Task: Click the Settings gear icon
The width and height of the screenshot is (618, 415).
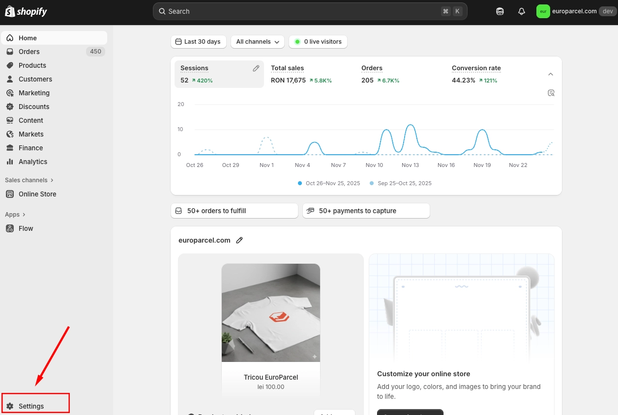Action: tap(10, 406)
